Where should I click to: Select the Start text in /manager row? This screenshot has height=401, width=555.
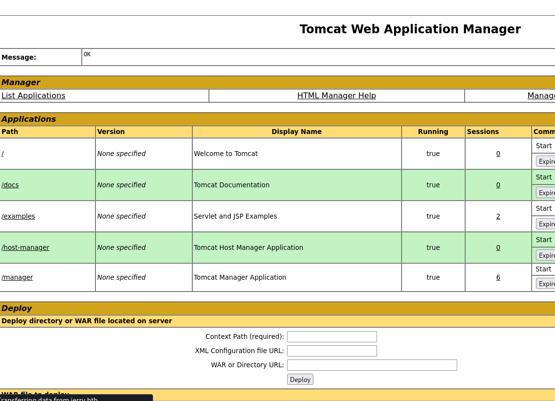(x=543, y=269)
